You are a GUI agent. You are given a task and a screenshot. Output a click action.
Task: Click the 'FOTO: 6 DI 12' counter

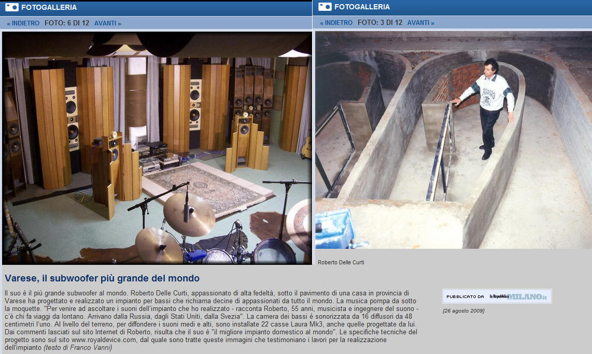[67, 23]
